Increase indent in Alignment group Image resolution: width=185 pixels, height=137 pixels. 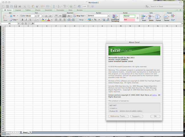(x=73, y=20)
